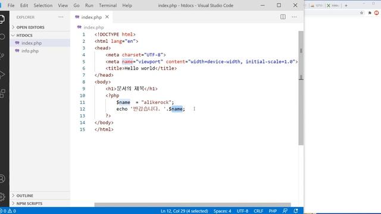Maximize the Visual Studio Code window

[x=279, y=5]
